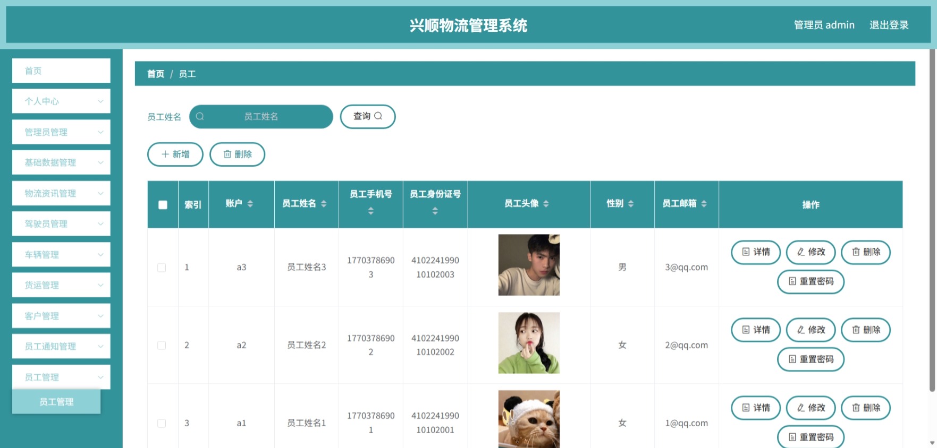Viewport: 937px width, 448px height.
Task: Focus the 员工姓名 search input field
Action: click(261, 116)
